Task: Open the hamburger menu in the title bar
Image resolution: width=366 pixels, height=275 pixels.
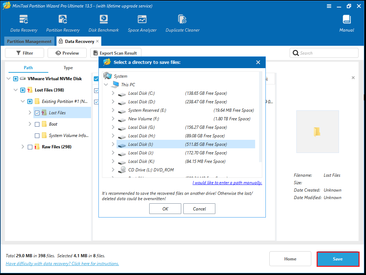Action: [329, 6]
